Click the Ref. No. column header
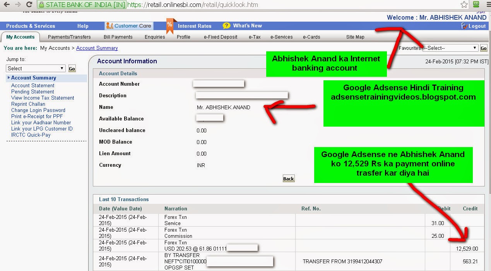 pos(311,208)
